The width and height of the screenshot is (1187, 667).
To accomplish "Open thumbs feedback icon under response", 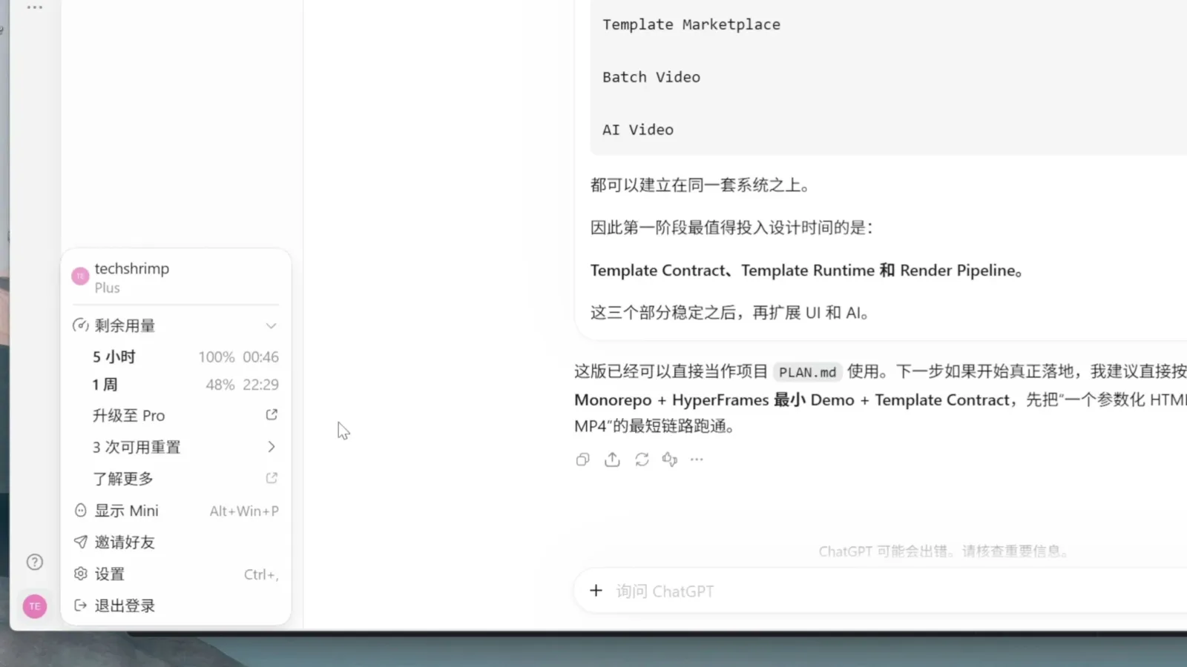I will (670, 459).
